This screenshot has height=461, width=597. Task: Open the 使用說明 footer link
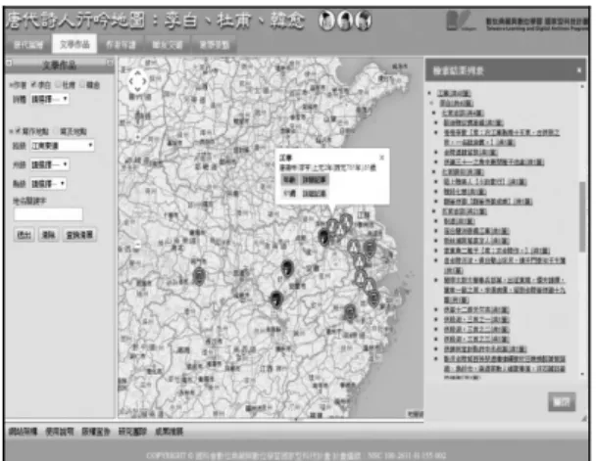60,432
